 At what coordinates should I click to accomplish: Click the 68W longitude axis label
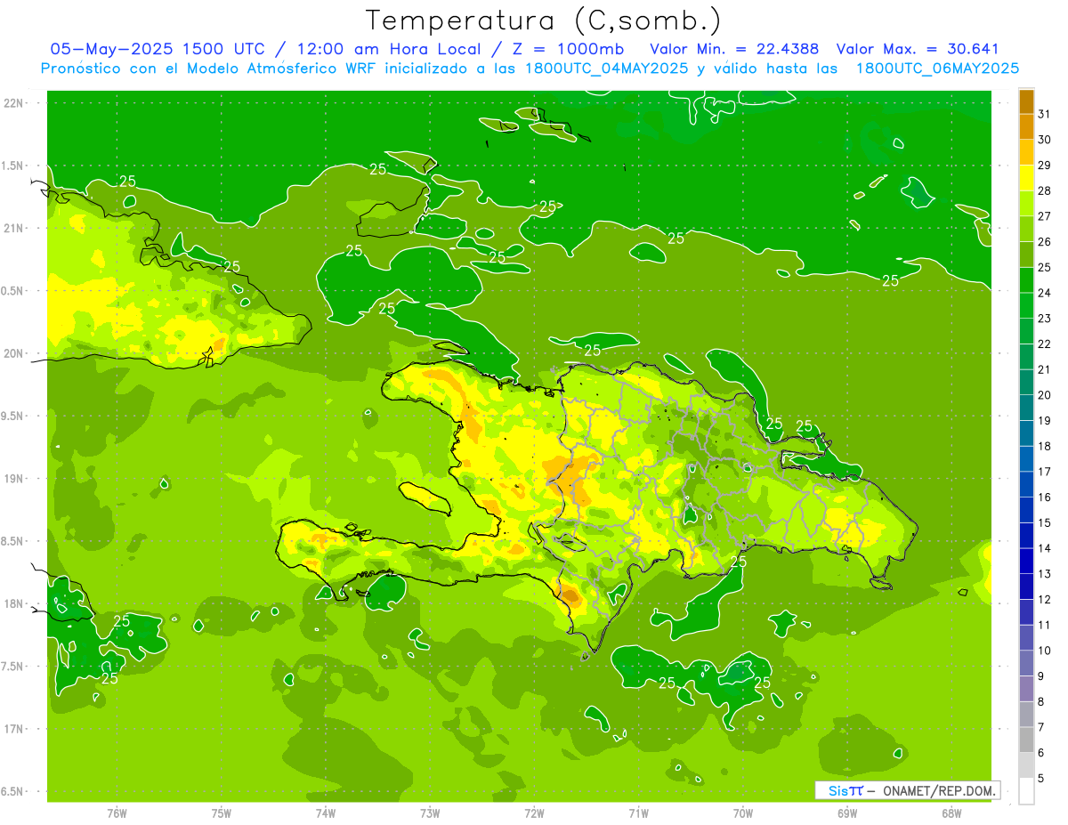951,813
